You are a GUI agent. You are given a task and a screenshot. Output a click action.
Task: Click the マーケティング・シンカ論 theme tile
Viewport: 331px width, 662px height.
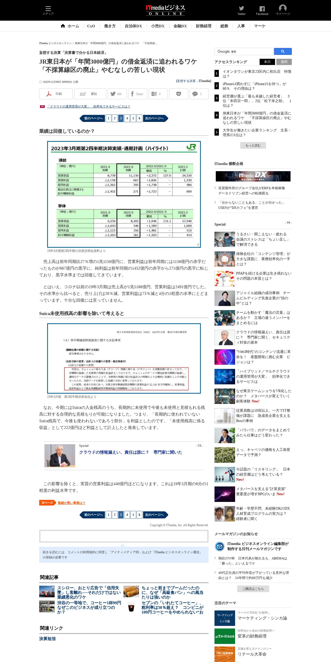(225, 618)
